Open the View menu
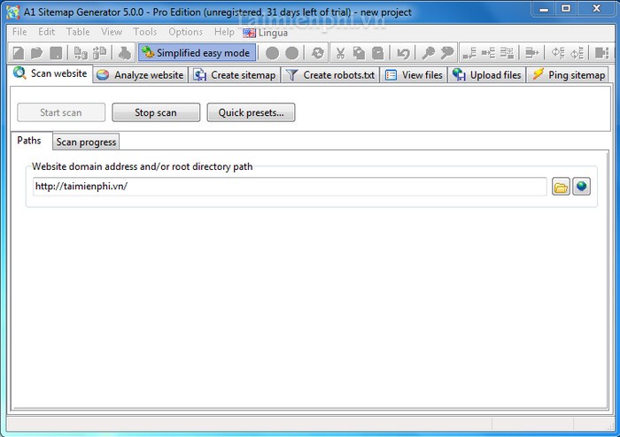Image resolution: width=620 pixels, height=437 pixels. (x=111, y=32)
